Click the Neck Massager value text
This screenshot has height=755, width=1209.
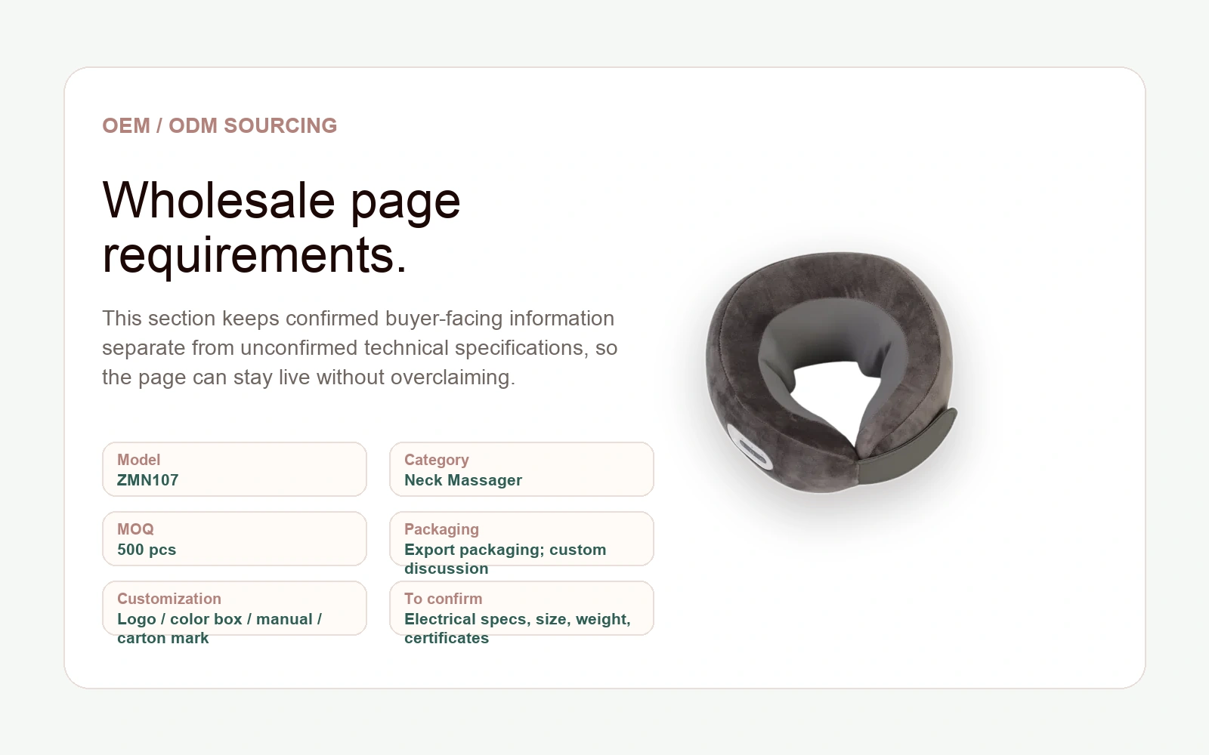[x=463, y=480]
